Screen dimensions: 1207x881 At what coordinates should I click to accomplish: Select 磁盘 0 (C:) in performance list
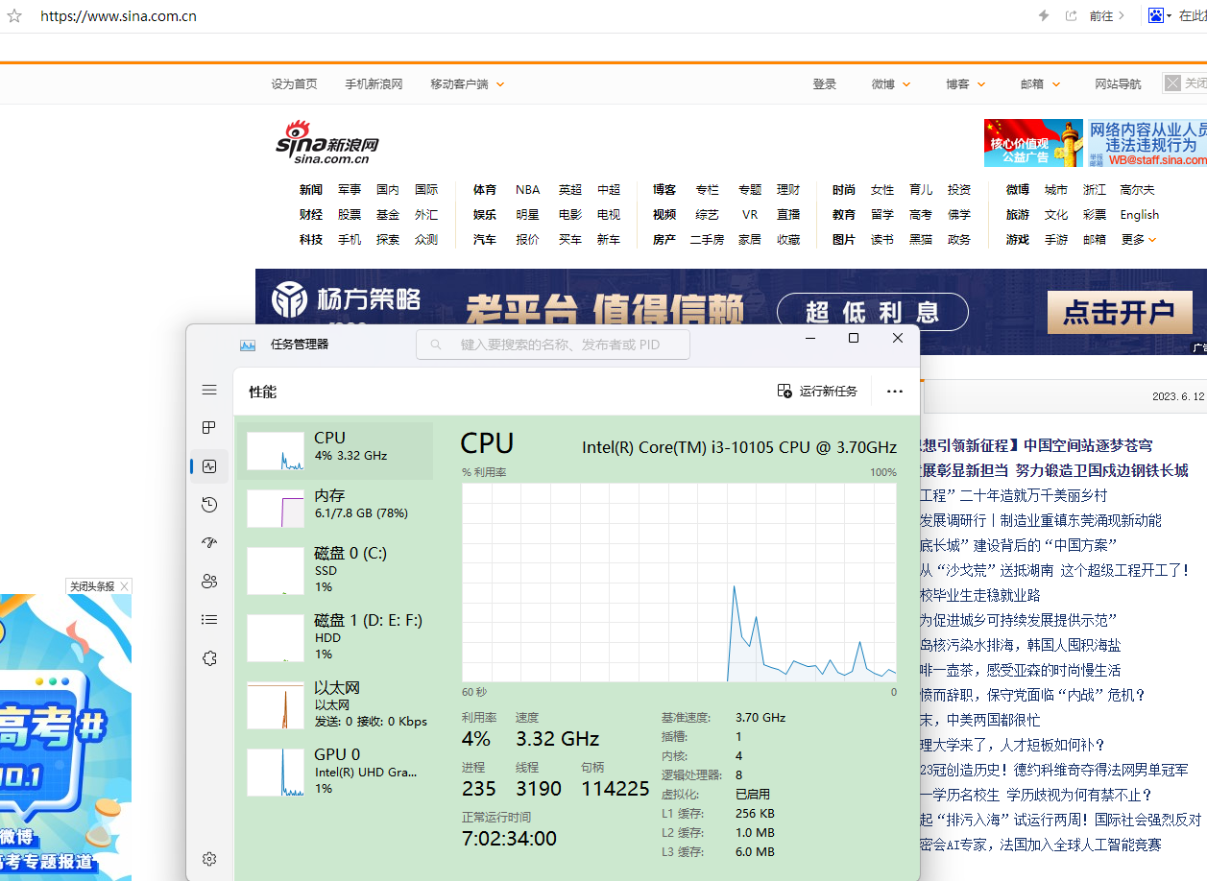pos(335,570)
